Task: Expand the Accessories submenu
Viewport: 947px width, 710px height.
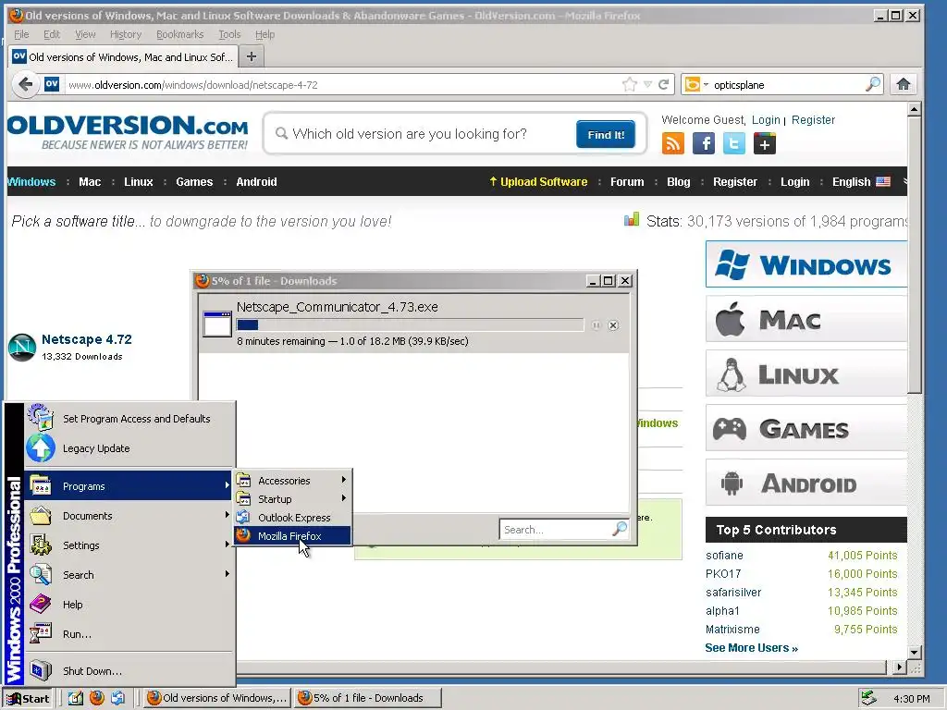Action: tap(293, 481)
